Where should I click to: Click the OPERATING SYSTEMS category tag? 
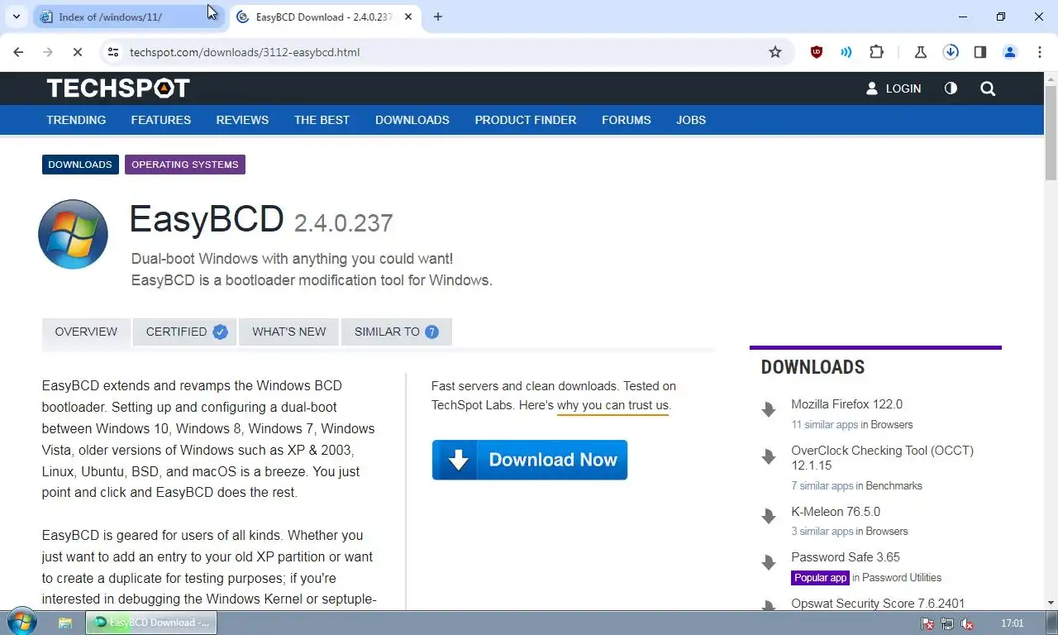tap(185, 165)
